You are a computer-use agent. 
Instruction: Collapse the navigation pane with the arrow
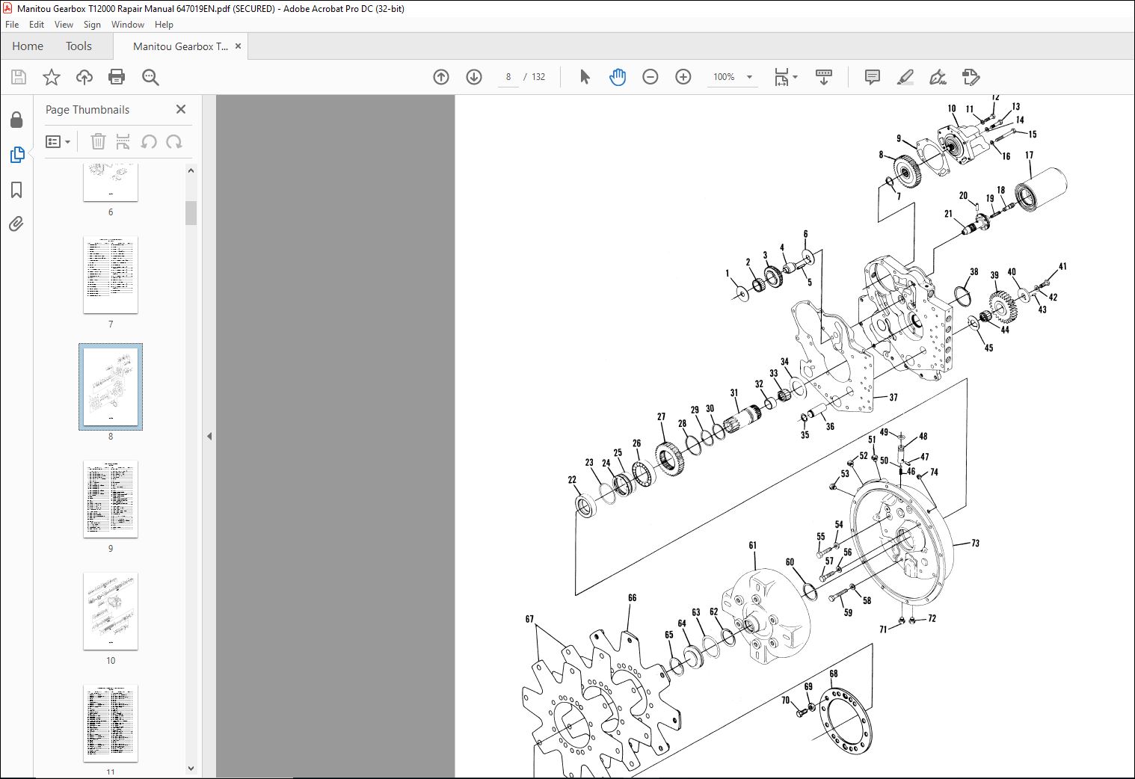tap(209, 436)
